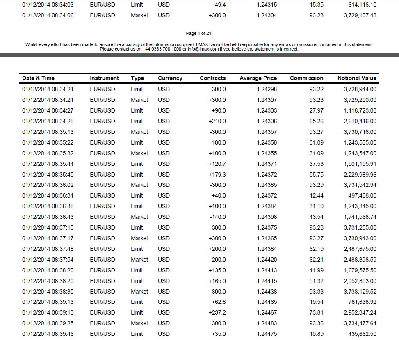399x340 pixels.
Task: Select contracts value +210.0
Action: (217, 121)
